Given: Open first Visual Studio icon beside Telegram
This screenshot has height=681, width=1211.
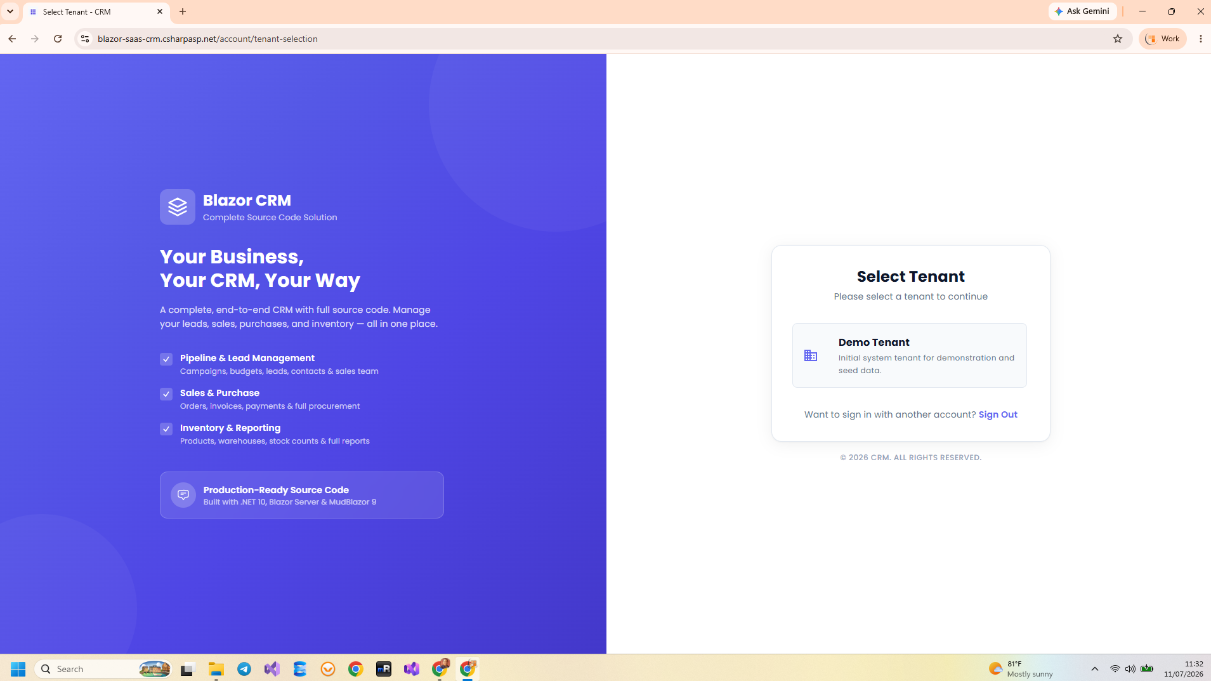Looking at the screenshot, I should click(272, 669).
